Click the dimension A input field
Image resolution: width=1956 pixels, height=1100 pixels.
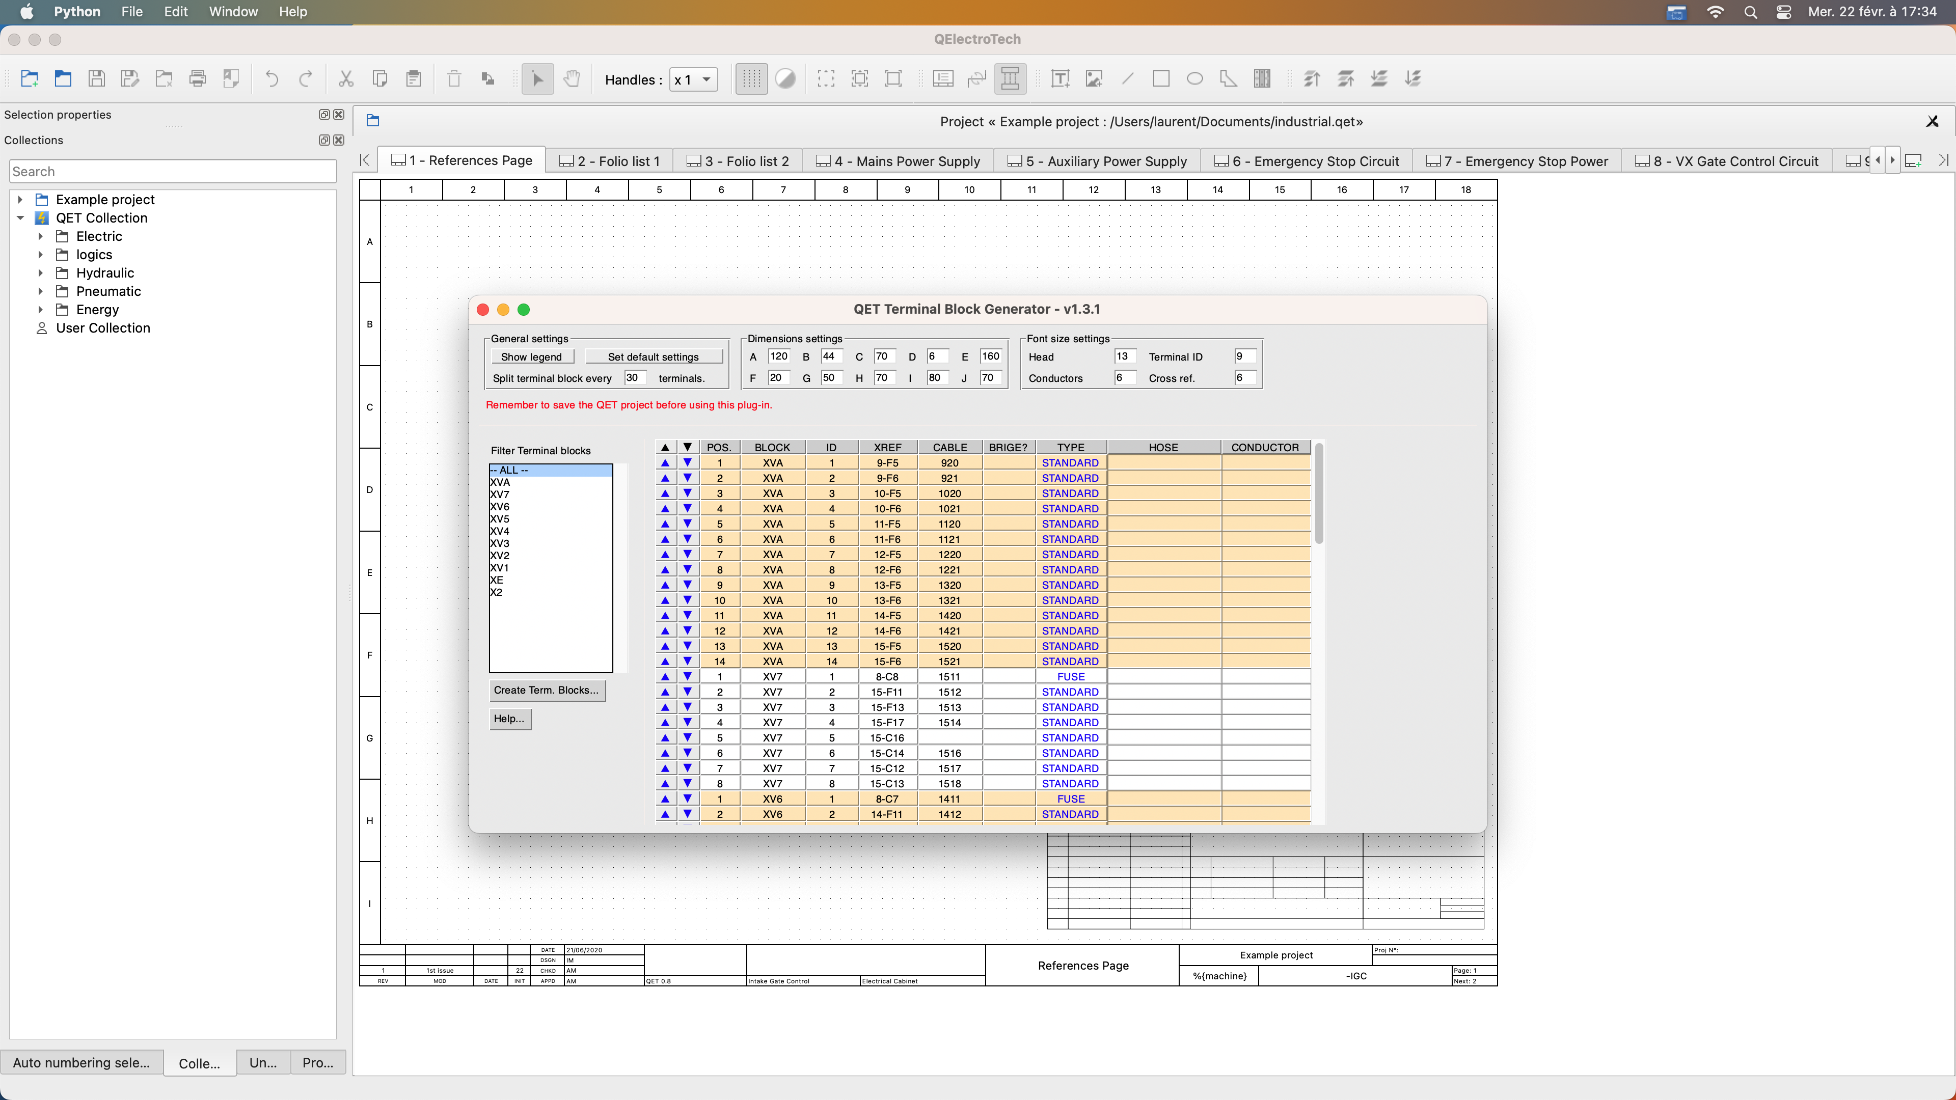[778, 356]
